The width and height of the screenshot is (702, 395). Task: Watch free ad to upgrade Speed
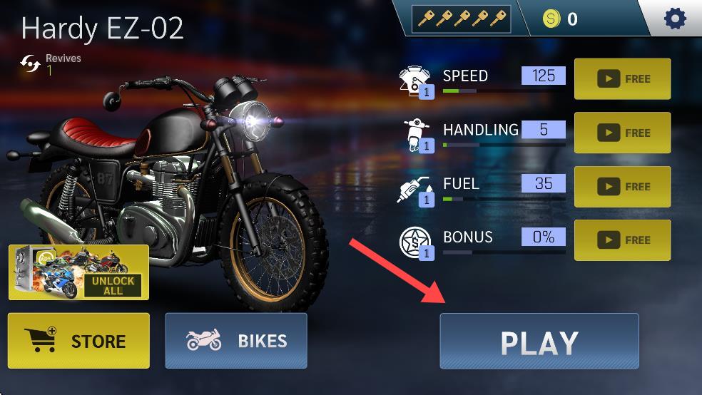click(x=622, y=78)
